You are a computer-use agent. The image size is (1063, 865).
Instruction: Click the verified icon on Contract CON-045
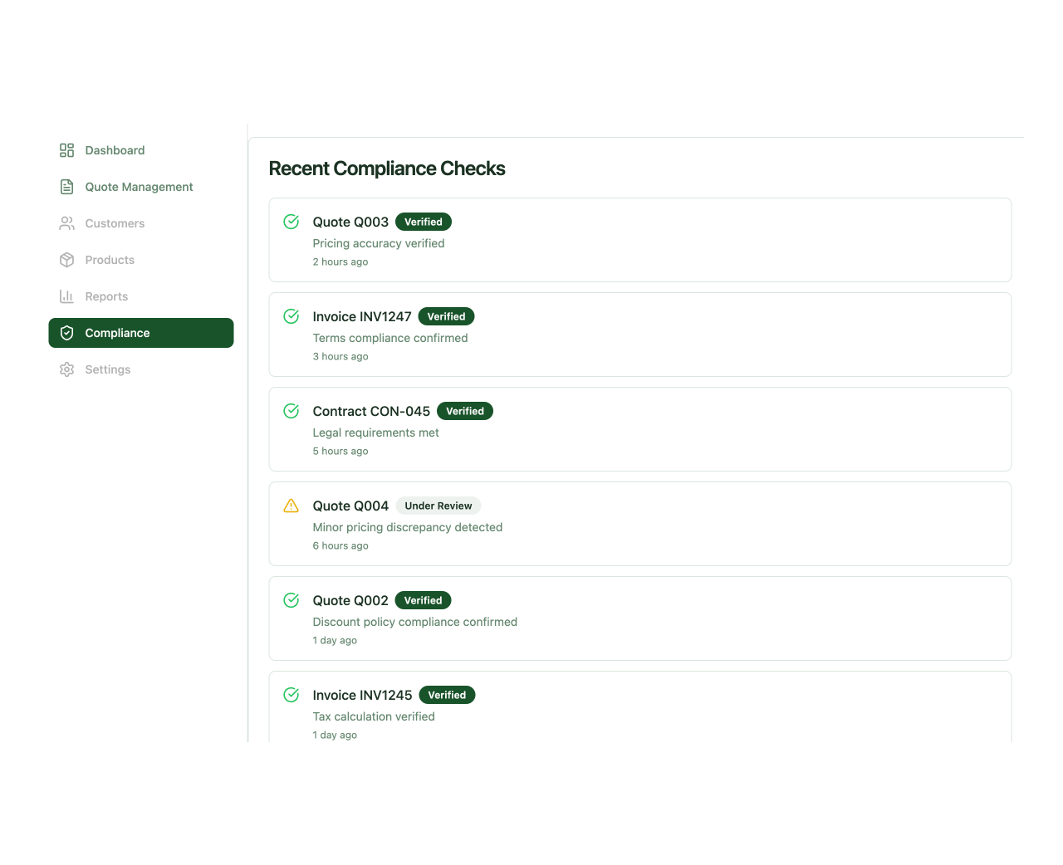[x=291, y=411]
